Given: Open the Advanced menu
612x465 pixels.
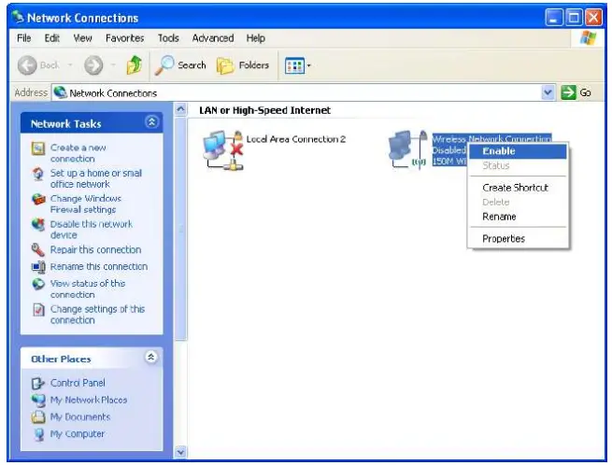Looking at the screenshot, I should point(213,38).
